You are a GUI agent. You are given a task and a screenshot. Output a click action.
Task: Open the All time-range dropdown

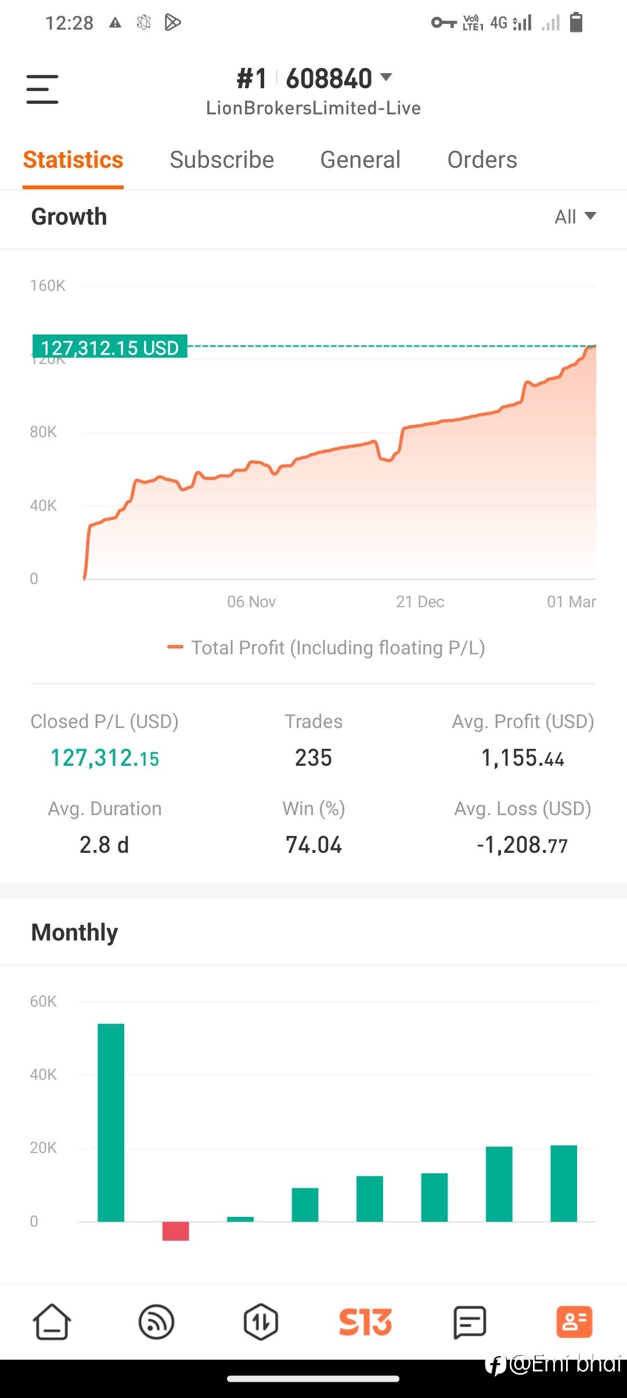(575, 217)
